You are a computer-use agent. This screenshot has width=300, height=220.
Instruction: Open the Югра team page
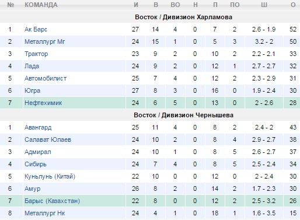point(32,90)
